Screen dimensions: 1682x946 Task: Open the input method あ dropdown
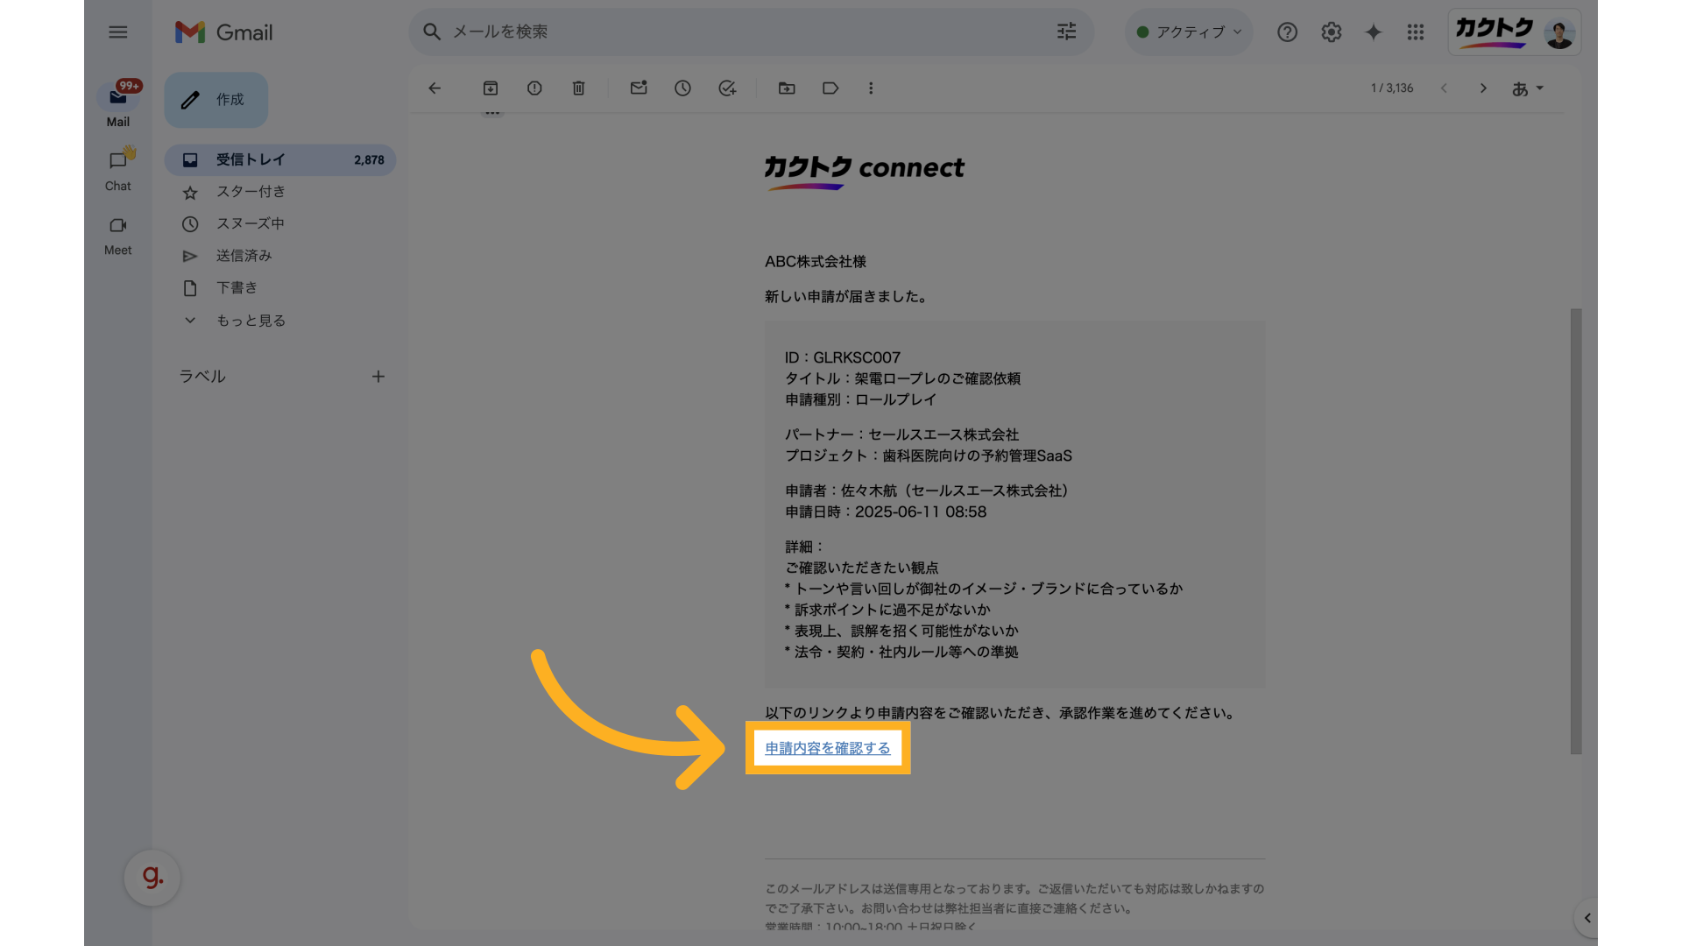[1528, 88]
